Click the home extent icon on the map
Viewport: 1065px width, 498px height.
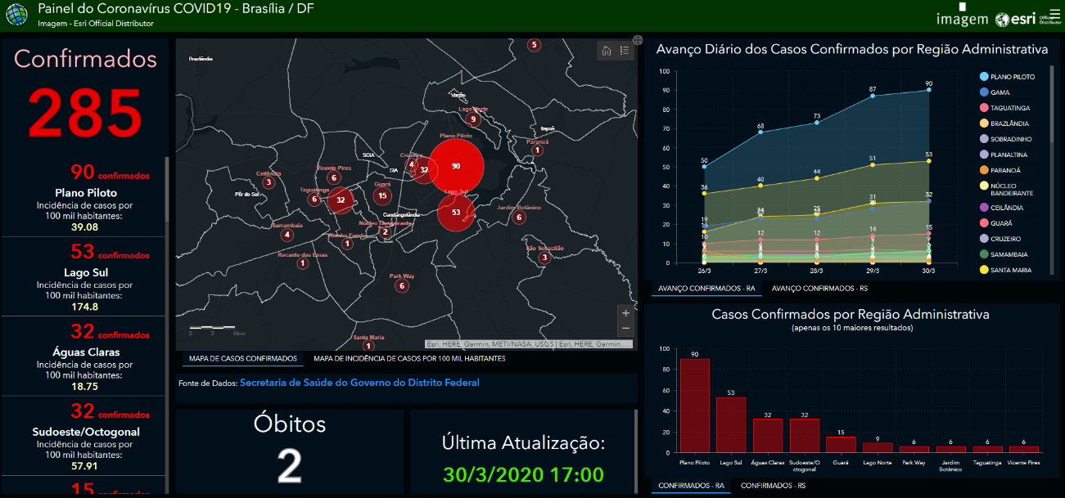pos(608,52)
